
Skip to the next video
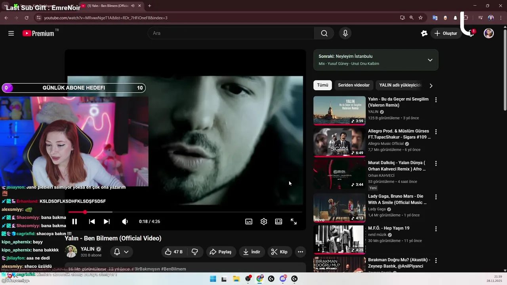107,222
